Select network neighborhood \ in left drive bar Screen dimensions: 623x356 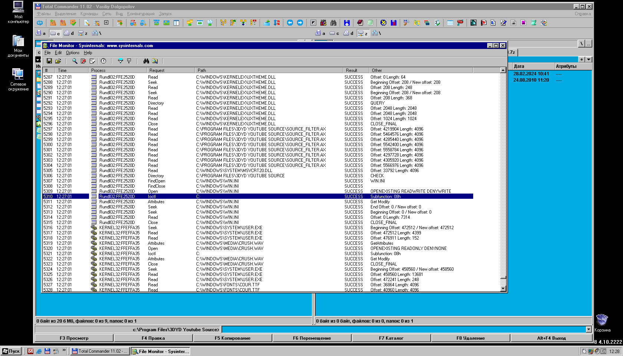(x=96, y=33)
